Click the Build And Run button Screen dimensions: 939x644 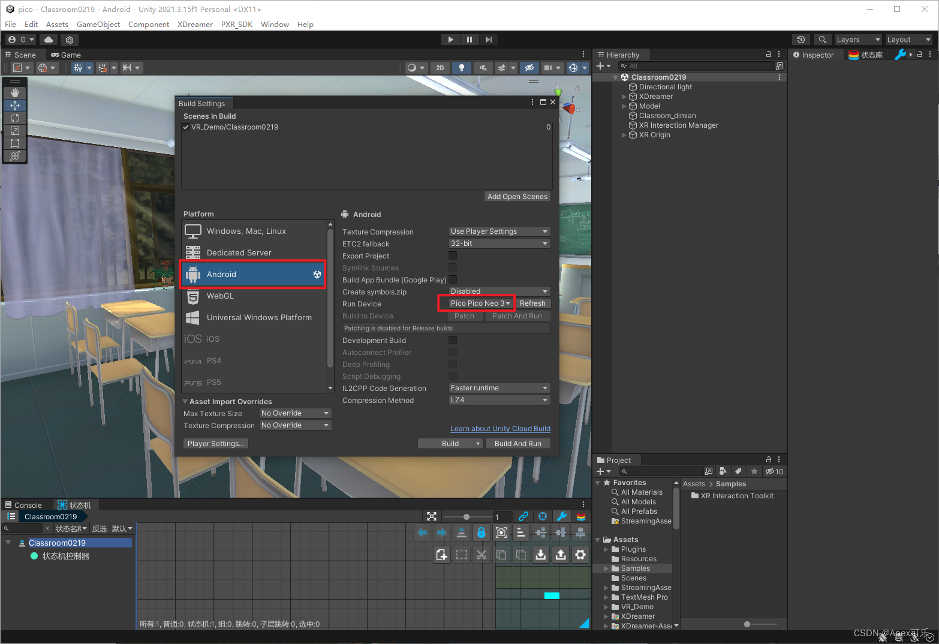point(518,444)
